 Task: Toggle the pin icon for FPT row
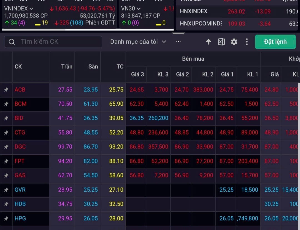(6, 161)
